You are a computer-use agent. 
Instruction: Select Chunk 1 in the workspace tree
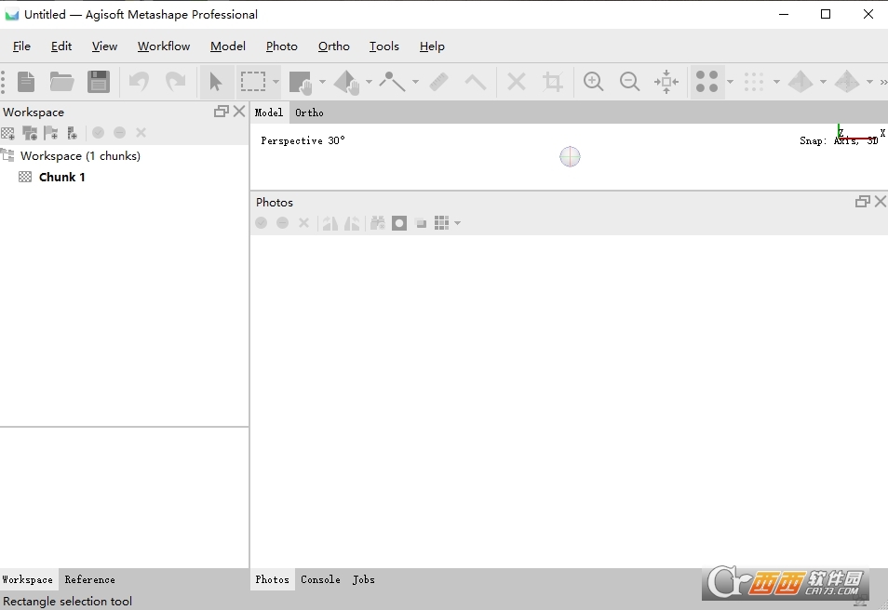(61, 177)
